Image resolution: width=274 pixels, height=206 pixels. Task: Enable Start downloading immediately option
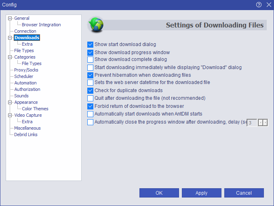point(90,67)
